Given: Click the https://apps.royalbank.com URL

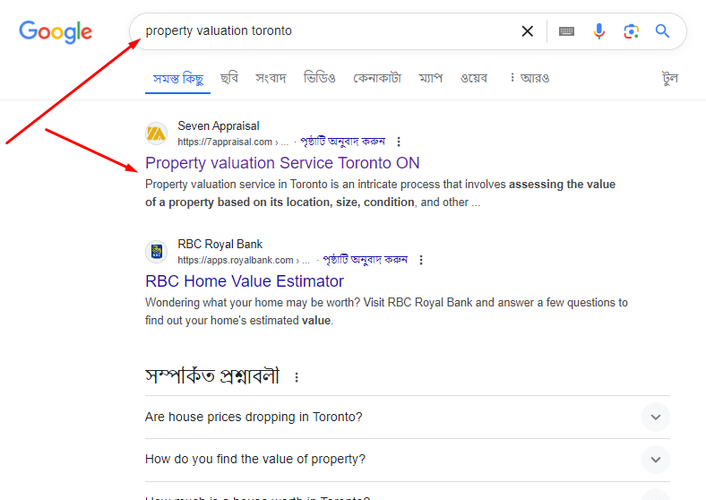Looking at the screenshot, I should tap(244, 261).
